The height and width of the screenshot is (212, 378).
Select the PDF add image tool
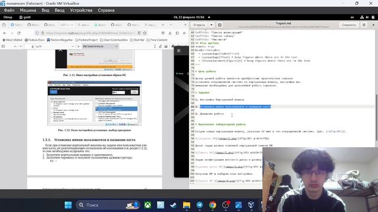(x=166, y=47)
